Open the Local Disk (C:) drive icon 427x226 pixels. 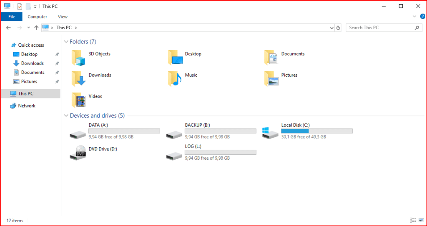270,133
